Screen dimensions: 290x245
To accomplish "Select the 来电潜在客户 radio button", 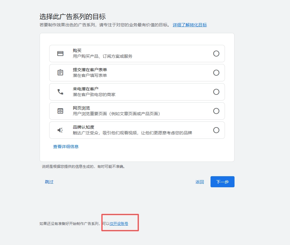I will click(216, 92).
